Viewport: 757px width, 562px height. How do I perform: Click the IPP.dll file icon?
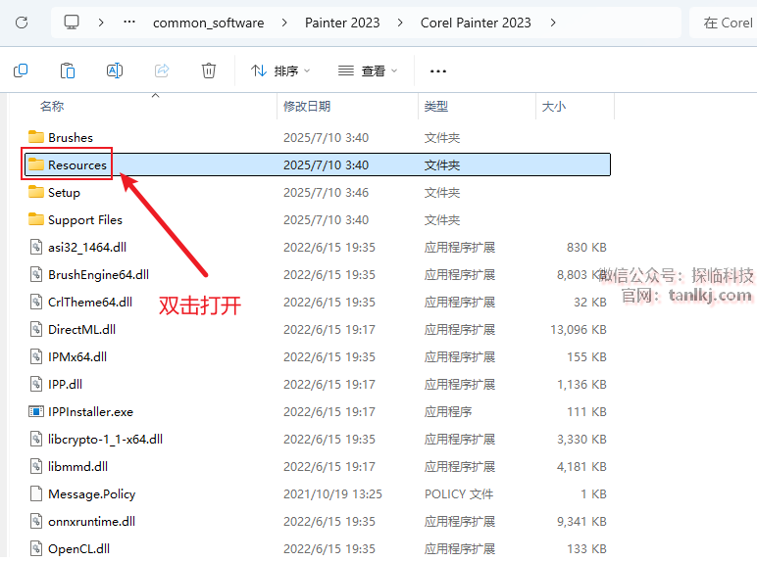35,385
